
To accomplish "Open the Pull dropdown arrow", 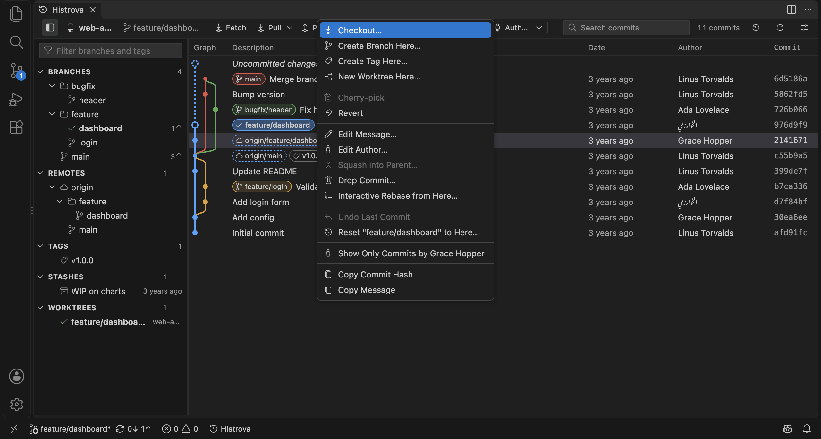I will coord(290,28).
